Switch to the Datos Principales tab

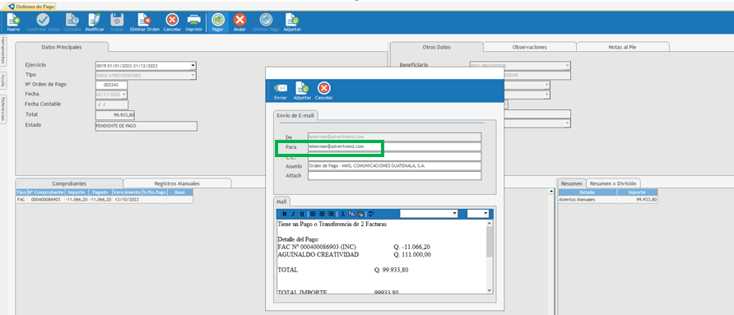[x=62, y=47]
